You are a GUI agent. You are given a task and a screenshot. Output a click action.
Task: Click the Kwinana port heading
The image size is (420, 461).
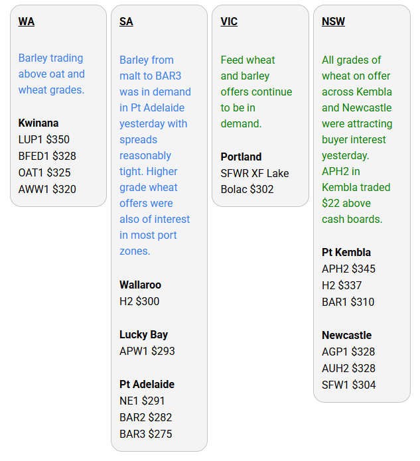pyautogui.click(x=38, y=123)
